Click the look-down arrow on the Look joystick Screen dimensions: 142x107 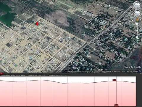137,7
